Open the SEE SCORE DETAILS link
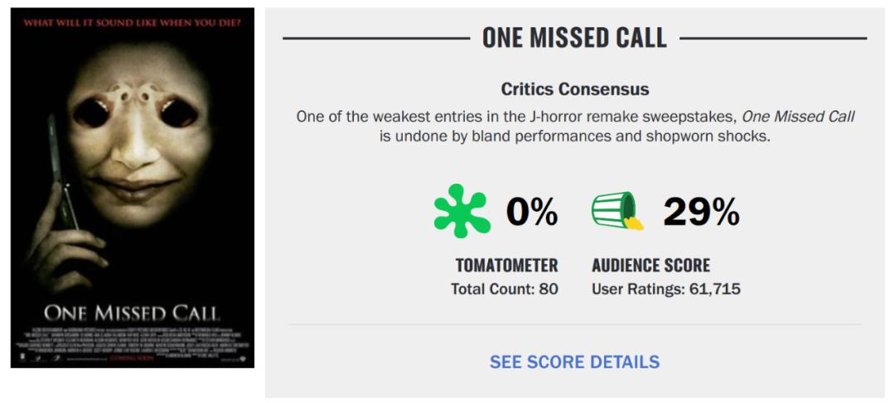The image size is (895, 403). pos(574,362)
